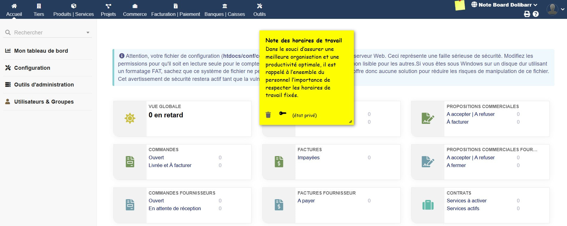Click the Commandes document icon
567x226 pixels.
coord(130,162)
